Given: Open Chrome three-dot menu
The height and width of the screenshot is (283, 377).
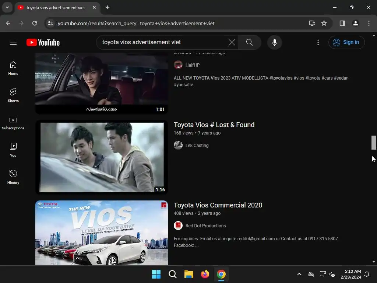Looking at the screenshot, I should point(369,23).
